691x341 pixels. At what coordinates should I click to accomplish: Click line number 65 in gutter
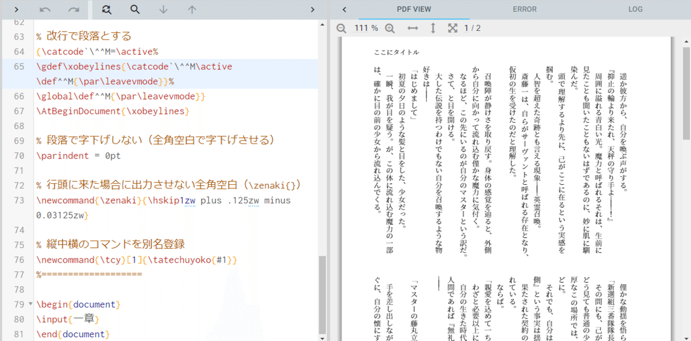(18, 67)
